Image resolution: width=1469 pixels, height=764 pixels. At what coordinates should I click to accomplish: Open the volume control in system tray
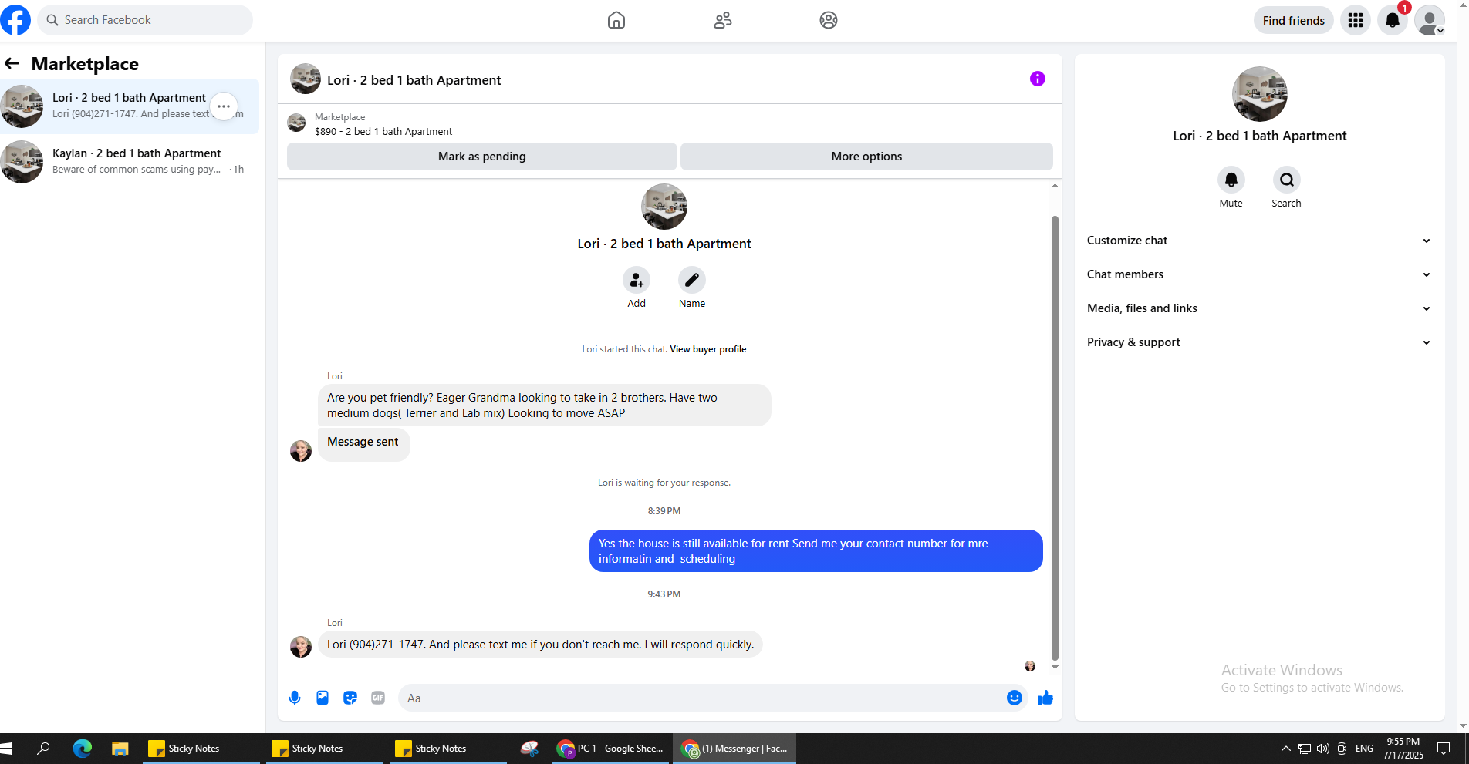point(1323,748)
